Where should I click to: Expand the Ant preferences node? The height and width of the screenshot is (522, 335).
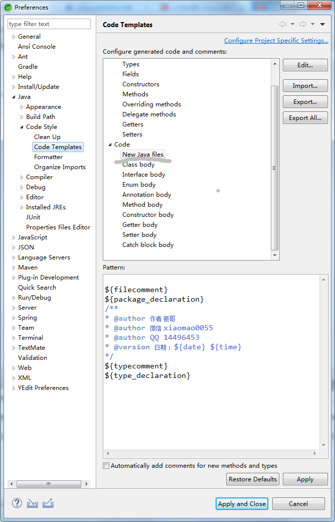[14, 57]
